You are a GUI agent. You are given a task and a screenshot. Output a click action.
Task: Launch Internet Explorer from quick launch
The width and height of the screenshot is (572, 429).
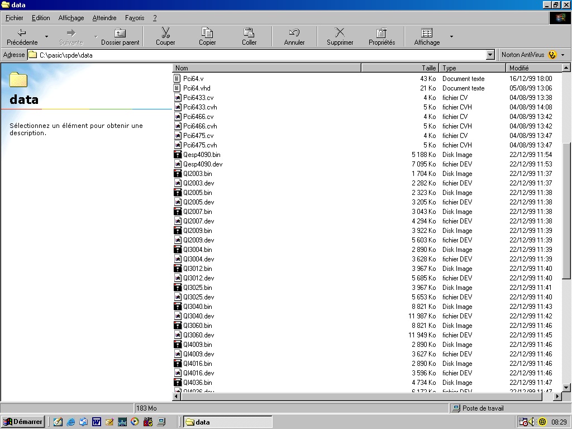[x=70, y=422]
